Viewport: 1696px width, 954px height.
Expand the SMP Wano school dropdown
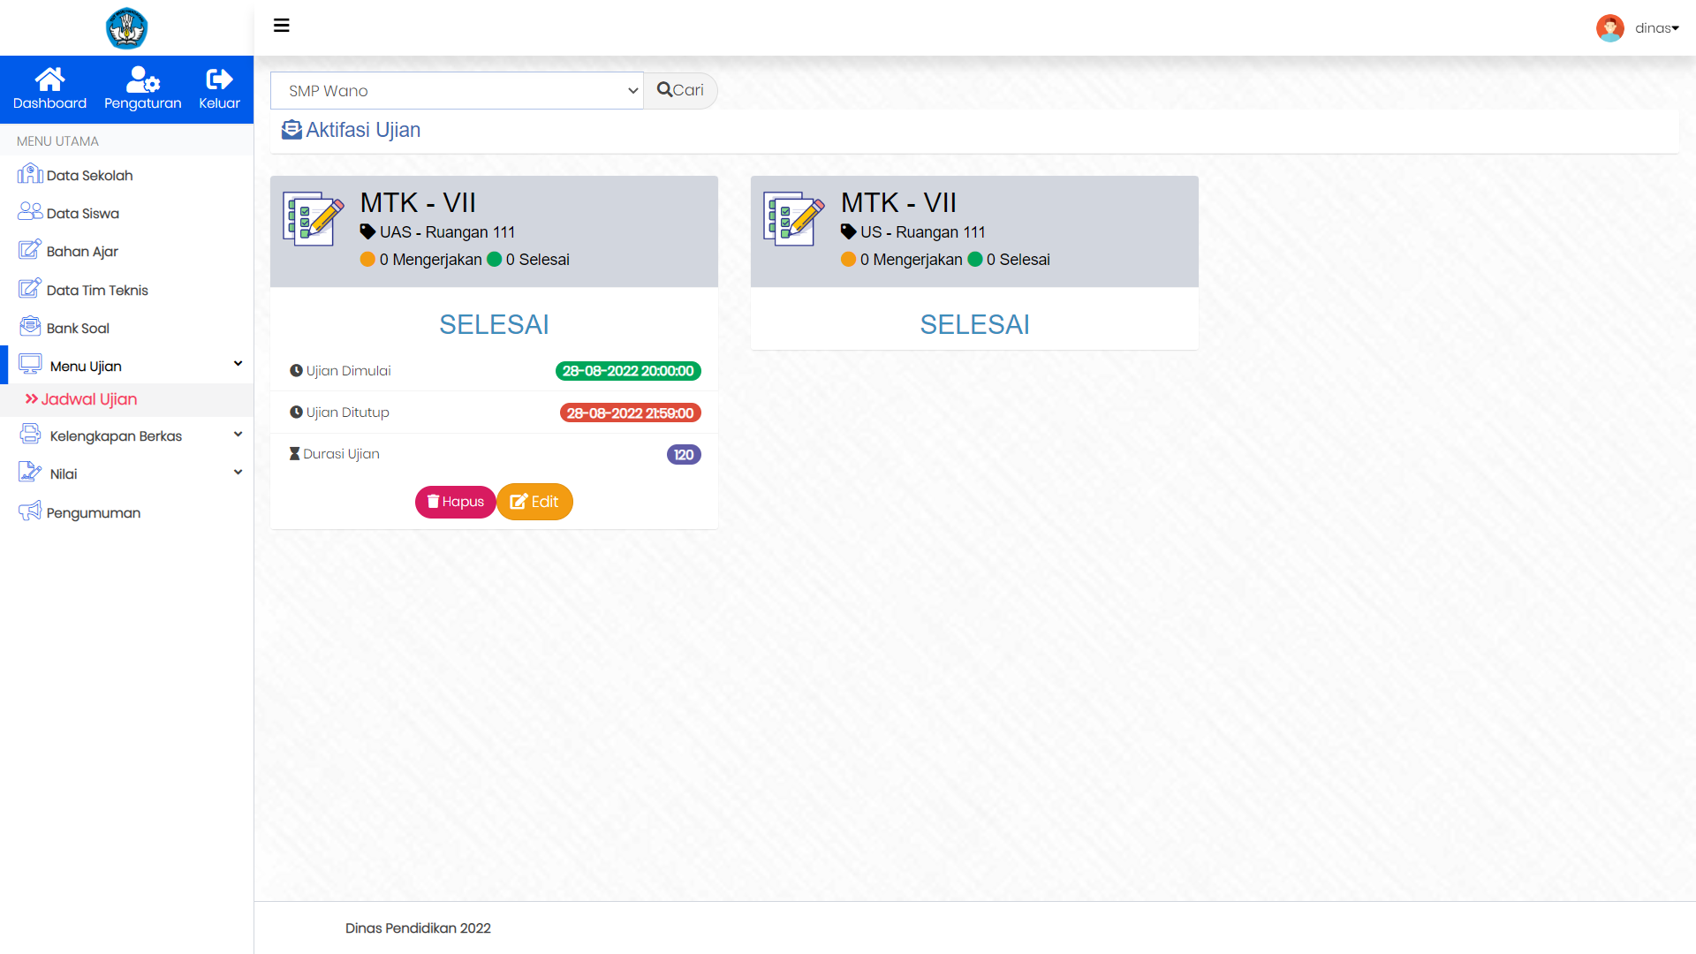point(457,91)
